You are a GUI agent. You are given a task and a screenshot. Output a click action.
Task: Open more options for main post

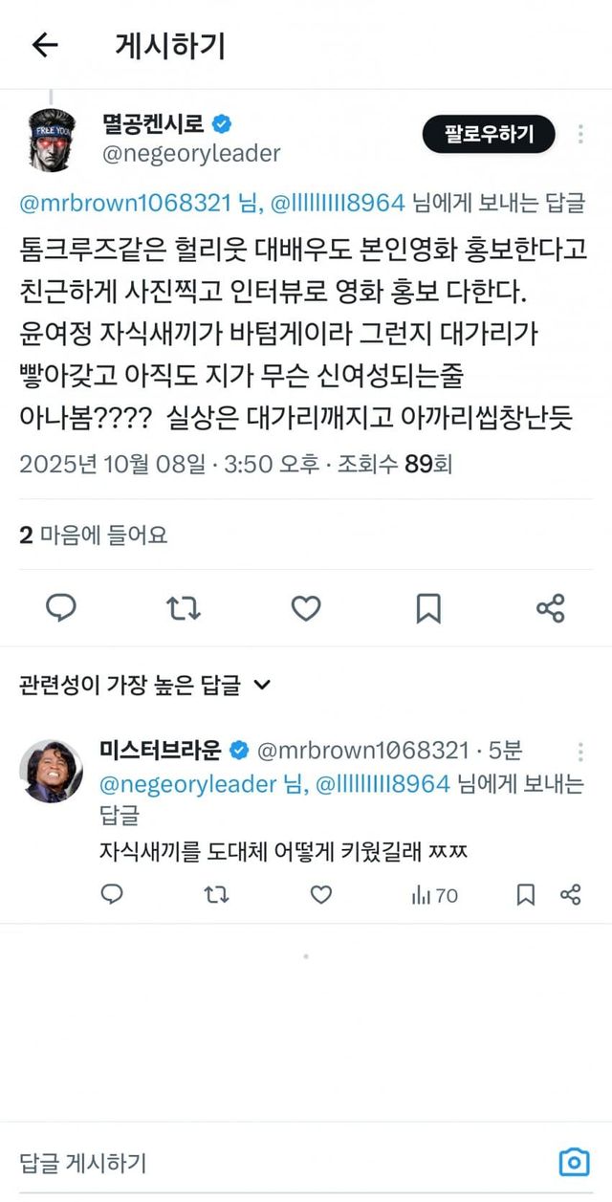(580, 134)
